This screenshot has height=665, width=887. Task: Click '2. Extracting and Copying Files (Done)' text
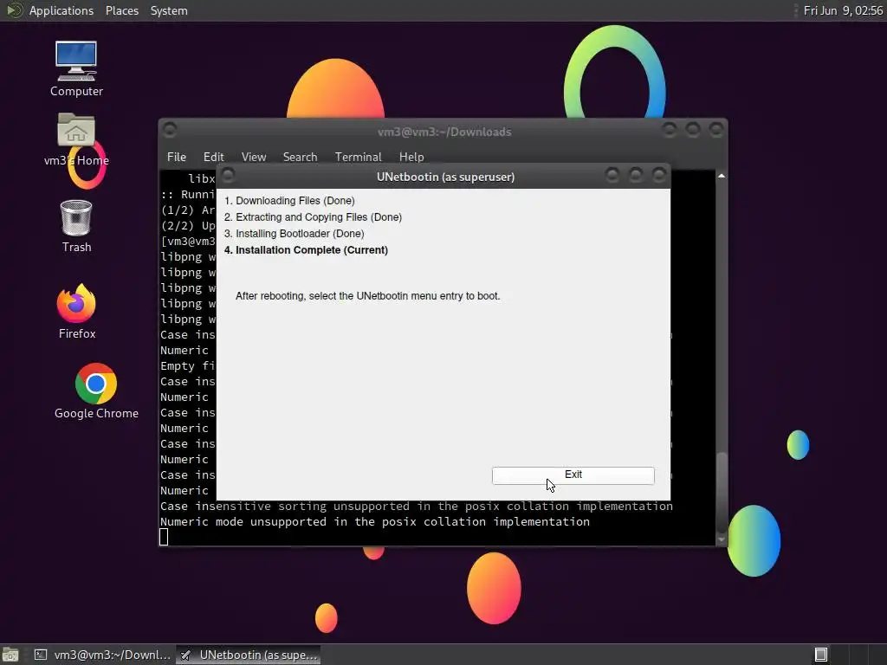click(313, 217)
